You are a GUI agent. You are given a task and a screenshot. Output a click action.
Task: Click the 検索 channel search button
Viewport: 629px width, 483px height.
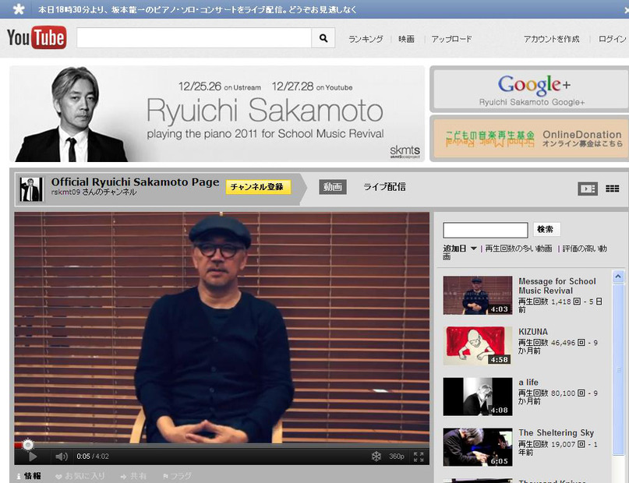click(545, 229)
